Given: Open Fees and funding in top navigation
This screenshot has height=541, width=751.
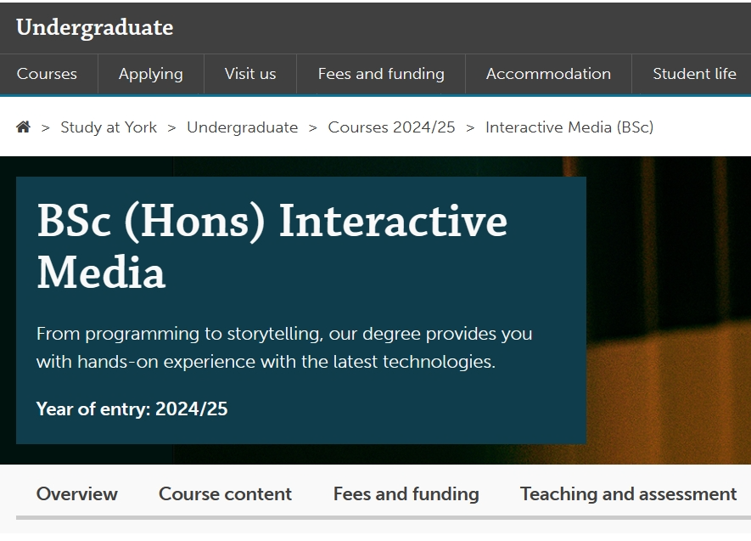Looking at the screenshot, I should tap(381, 74).
